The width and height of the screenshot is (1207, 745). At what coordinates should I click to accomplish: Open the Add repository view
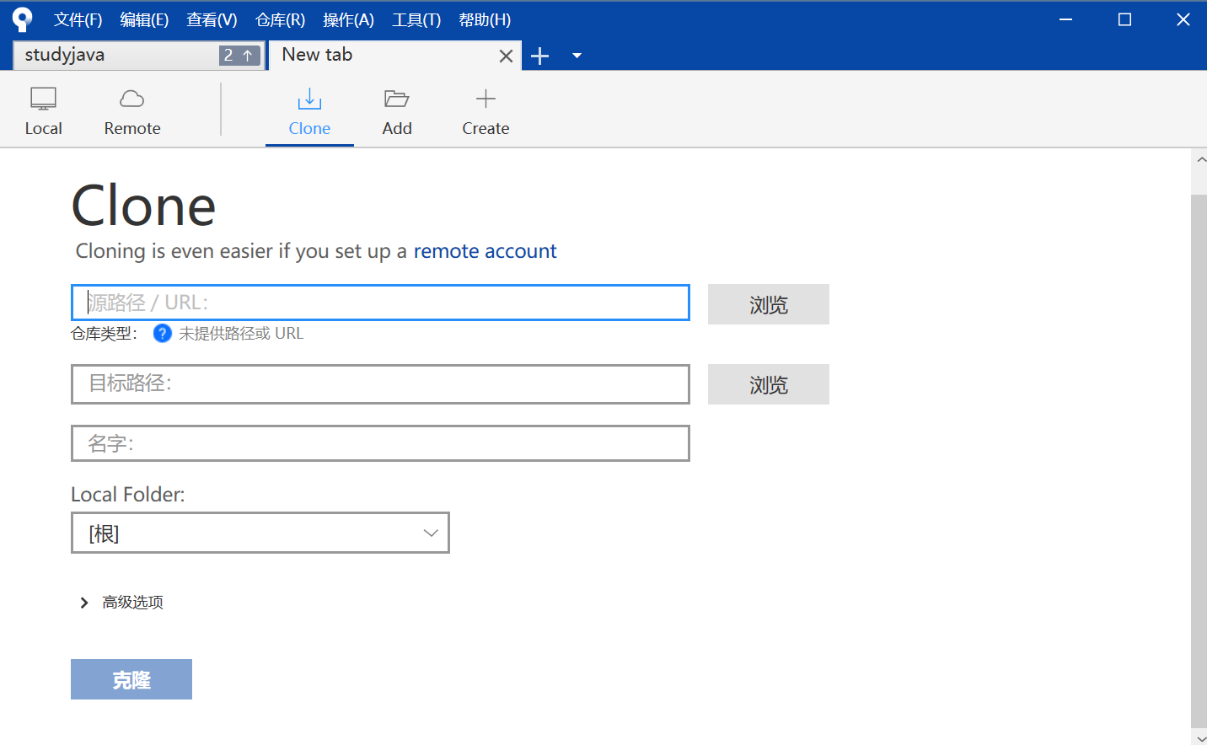tap(397, 111)
